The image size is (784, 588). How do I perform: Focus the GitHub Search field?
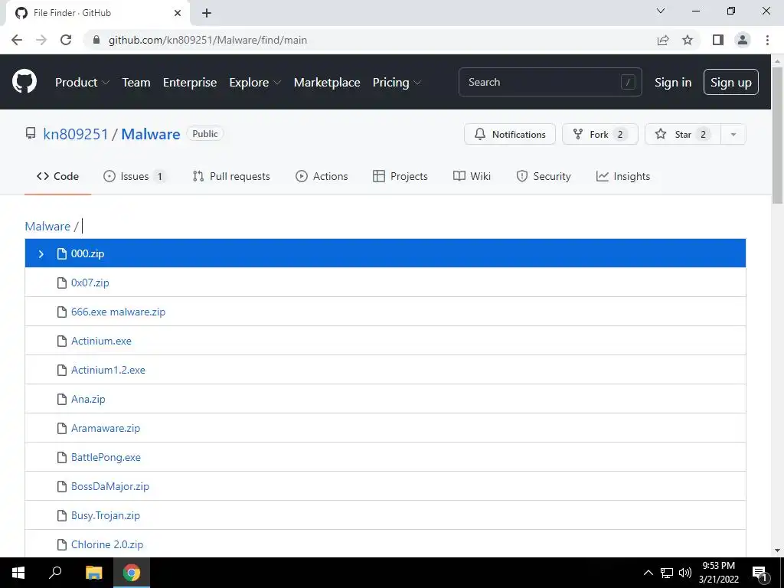[x=550, y=82]
